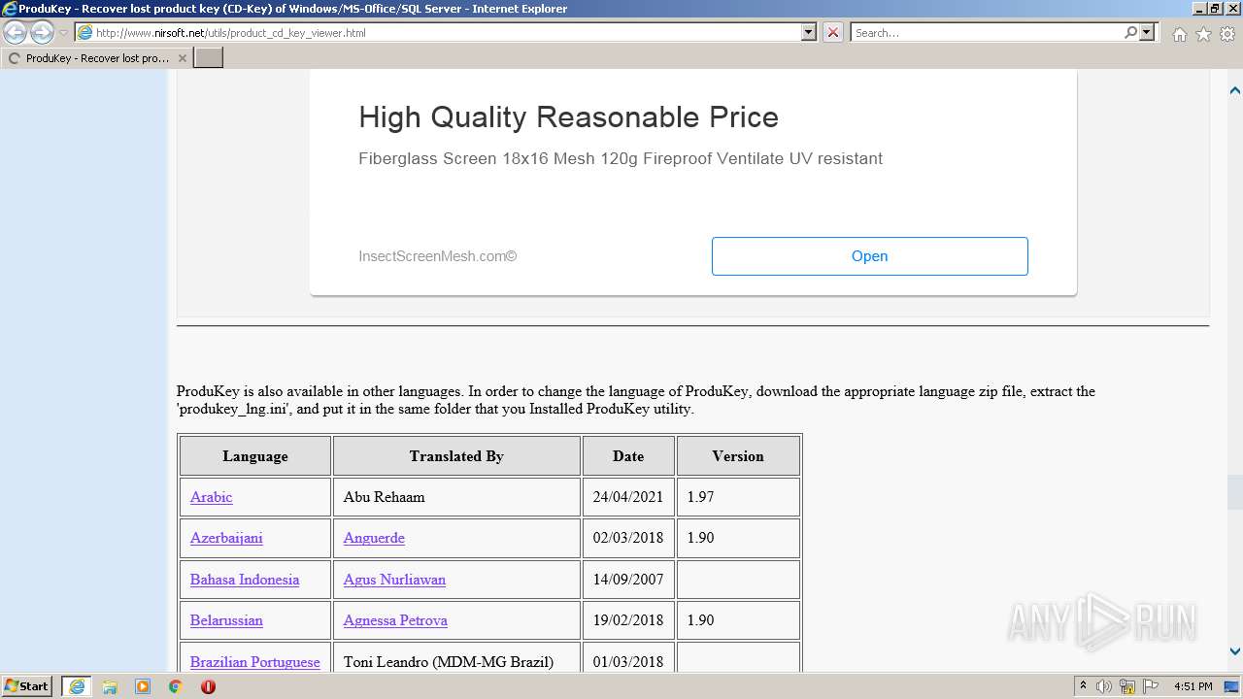Show hidden tray icons arrow
The image size is (1243, 699).
coord(1083,686)
